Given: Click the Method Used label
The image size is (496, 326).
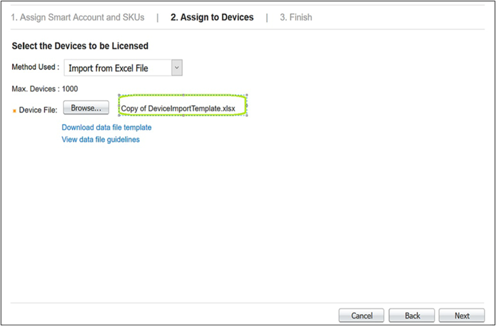Looking at the screenshot, I should (x=36, y=67).
